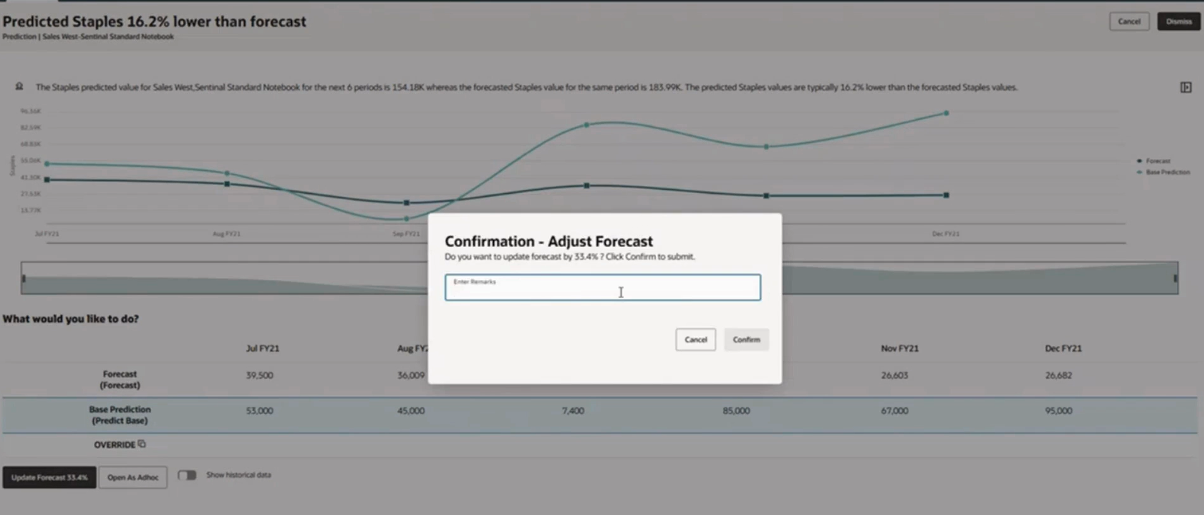
Task: Click the 'Prediction | Sales West' subtitle
Action: (88, 37)
